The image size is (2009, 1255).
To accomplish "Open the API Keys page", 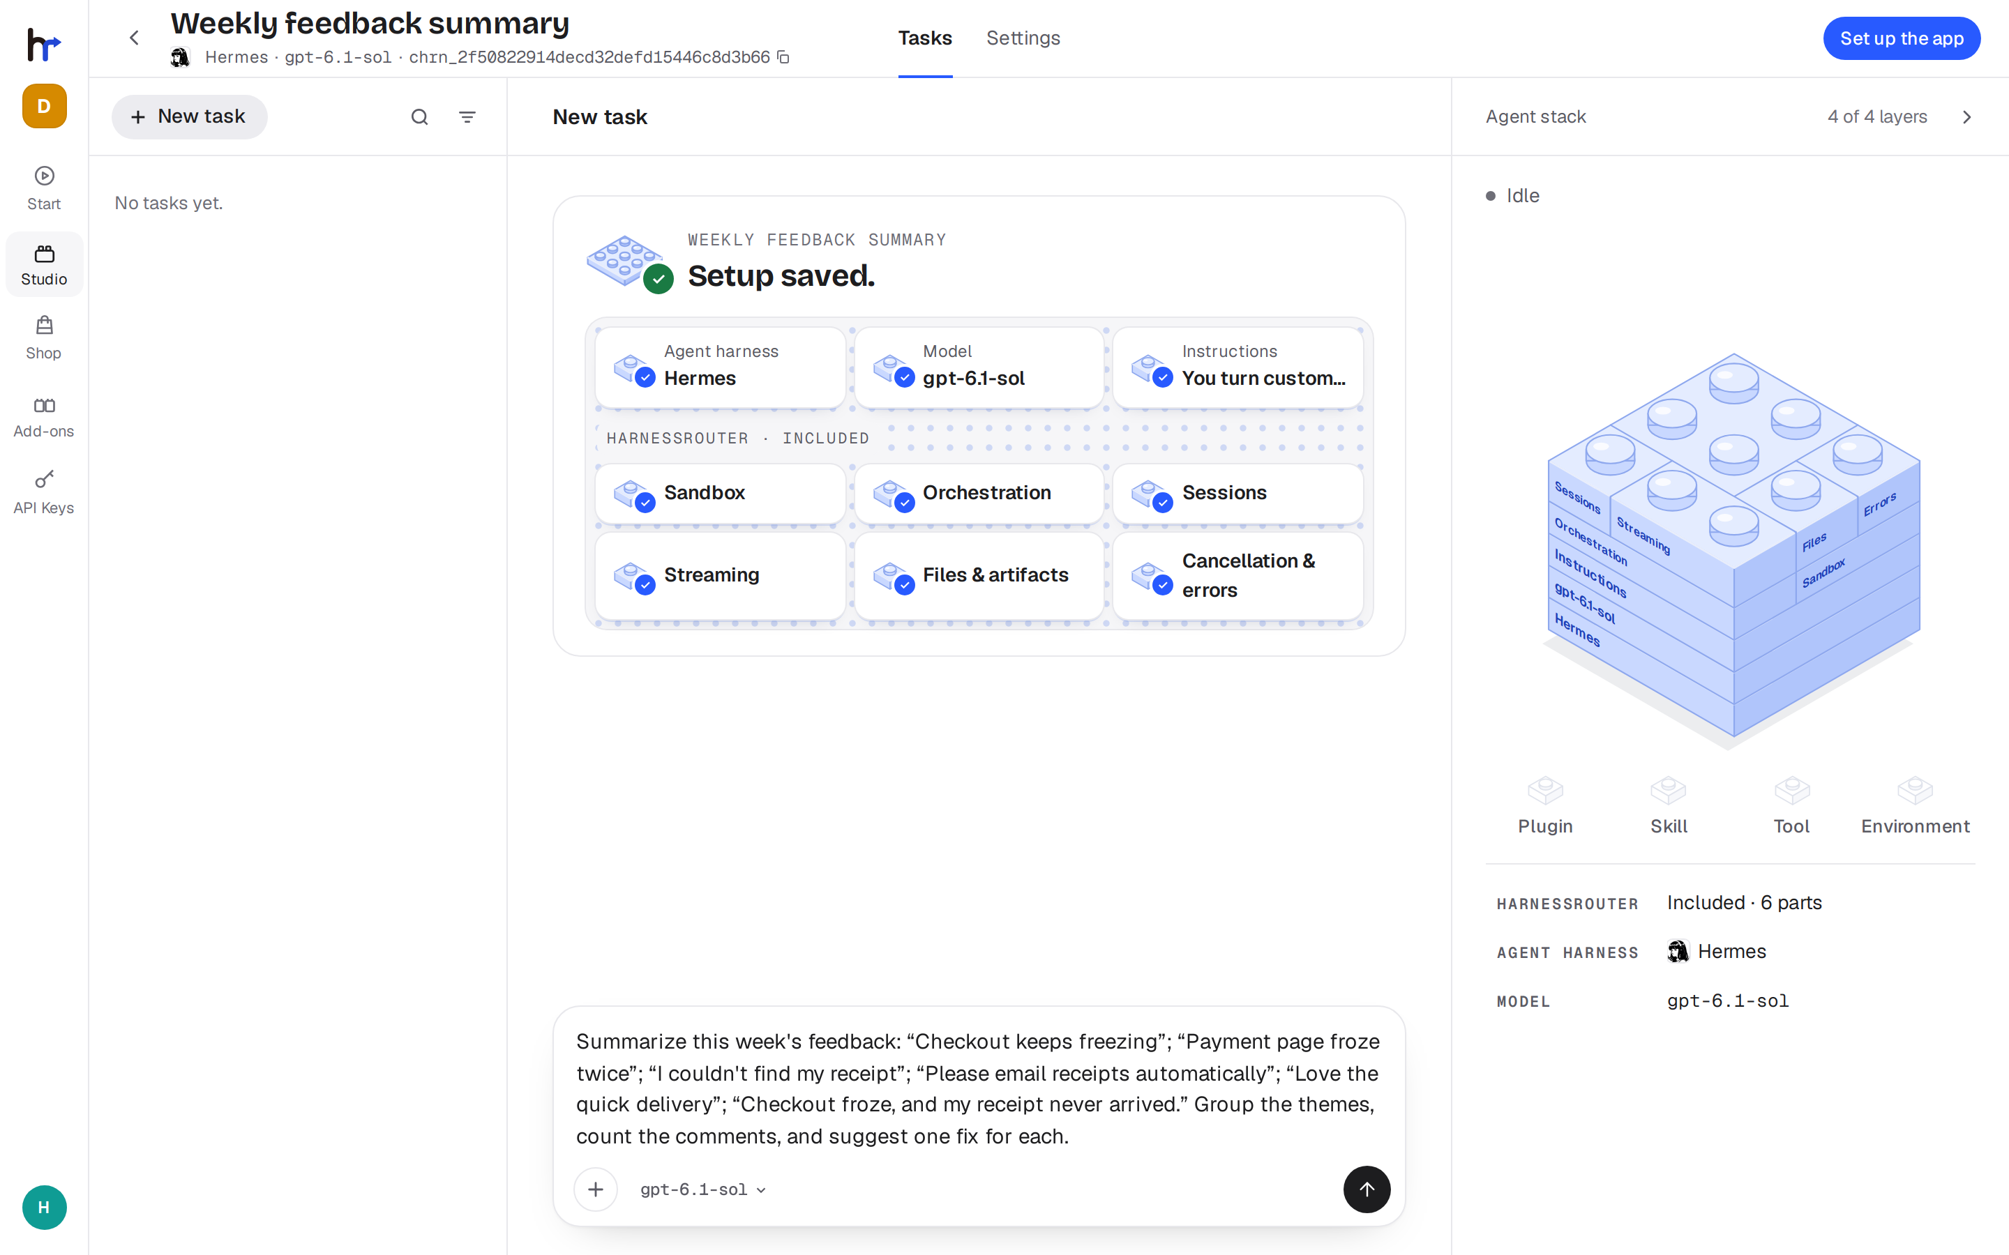I will [x=44, y=492].
